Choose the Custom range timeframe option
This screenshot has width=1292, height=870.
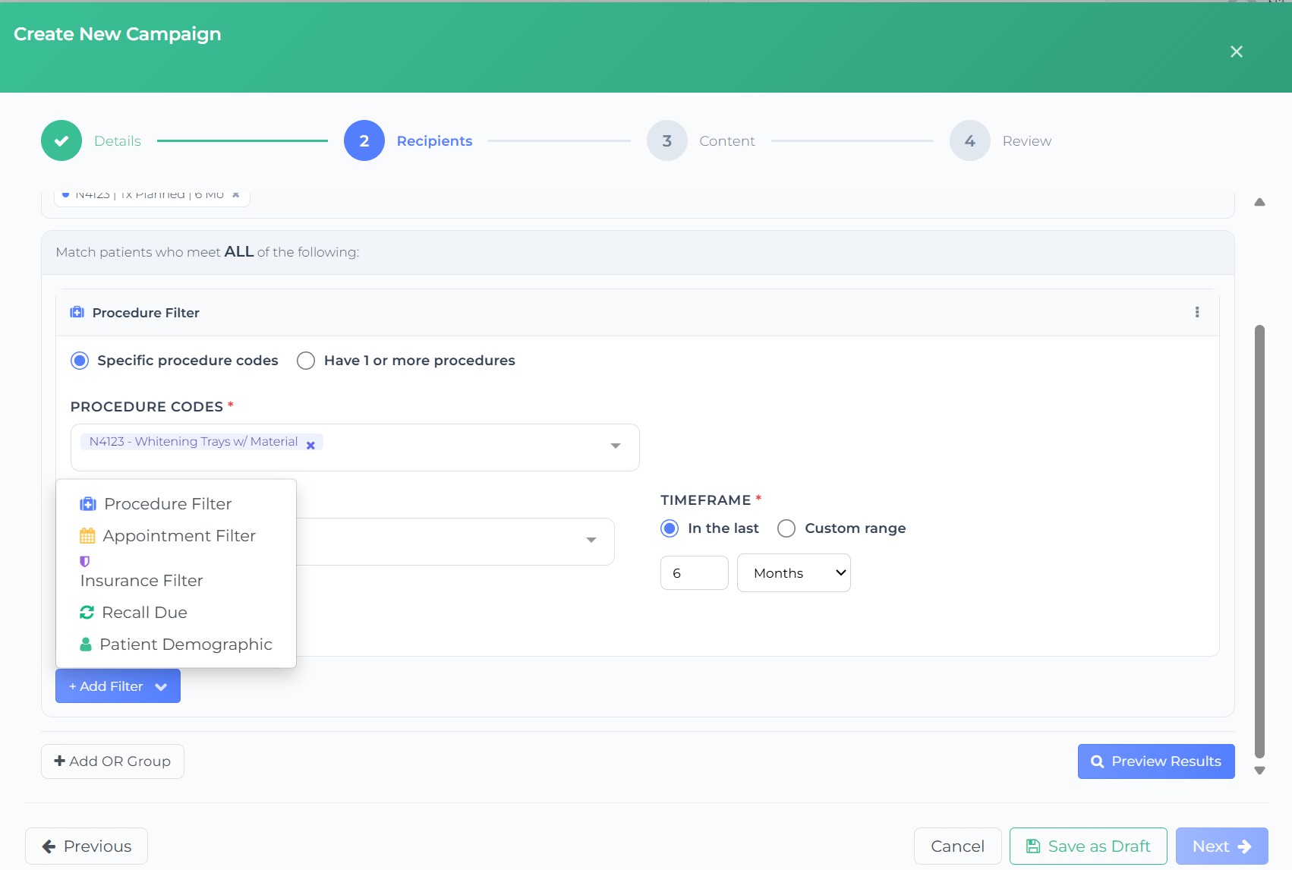click(786, 528)
